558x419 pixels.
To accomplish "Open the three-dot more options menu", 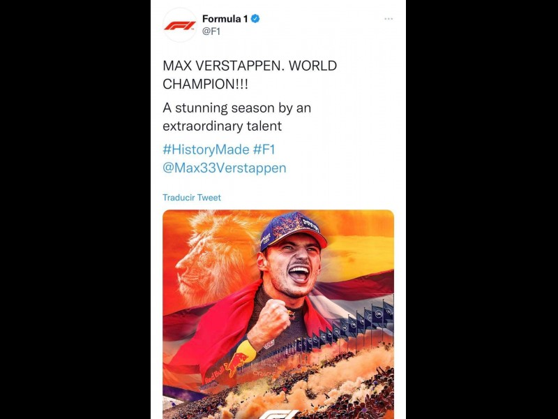I will 389,19.
